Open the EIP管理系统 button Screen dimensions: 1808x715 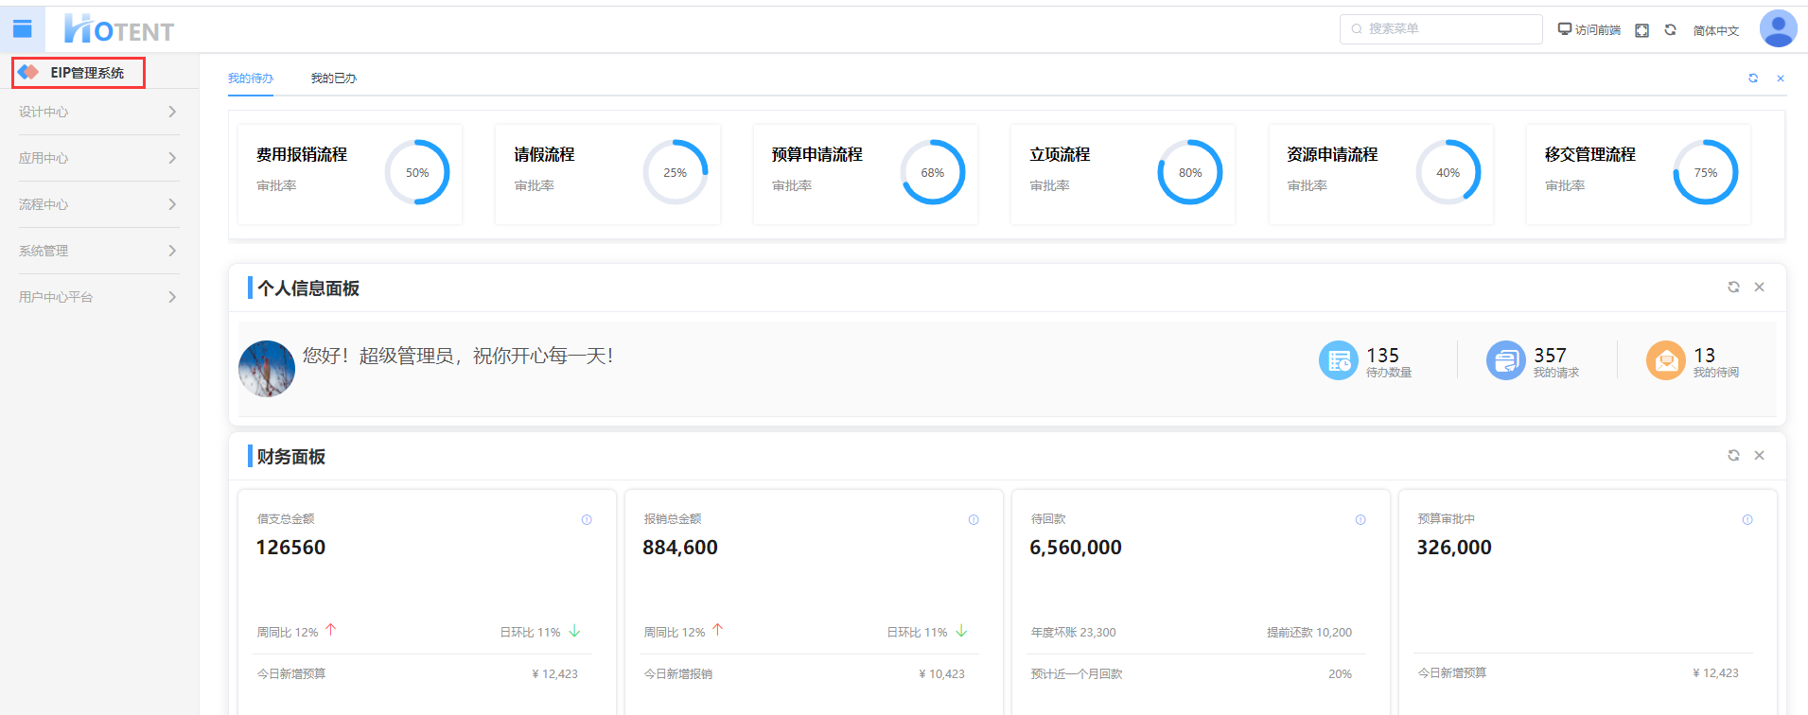pos(79,73)
